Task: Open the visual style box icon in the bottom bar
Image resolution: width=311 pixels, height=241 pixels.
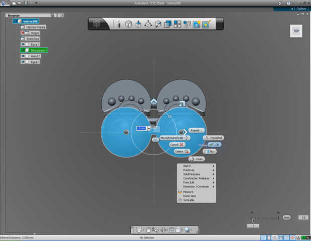Action: pos(178,229)
